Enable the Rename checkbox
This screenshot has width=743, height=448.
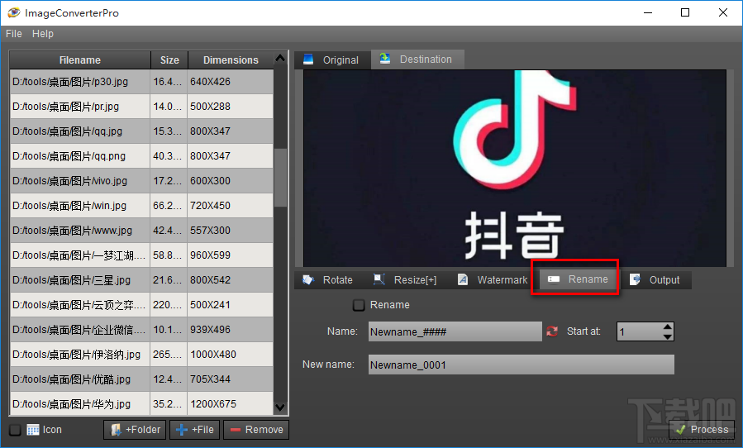[359, 305]
